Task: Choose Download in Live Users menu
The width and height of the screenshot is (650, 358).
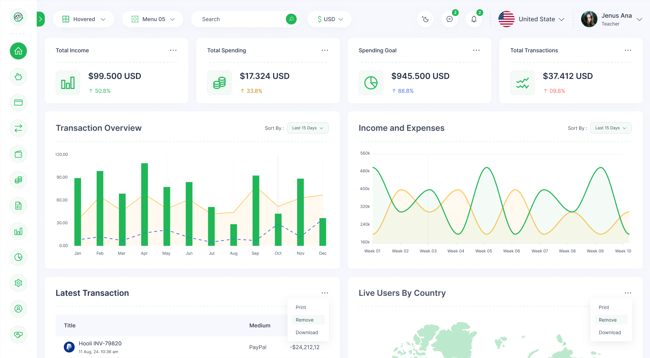Action: 609,333
